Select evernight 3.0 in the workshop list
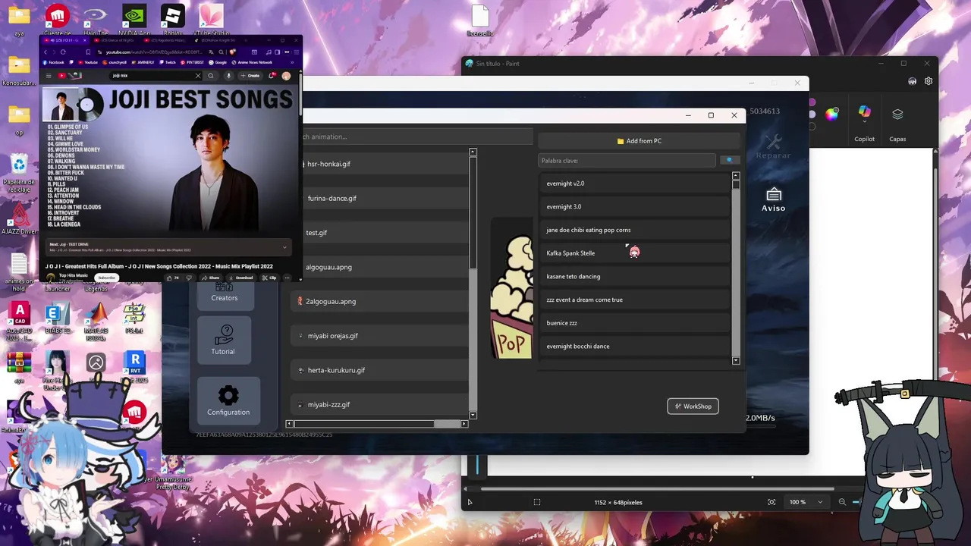This screenshot has width=971, height=546. [x=634, y=206]
